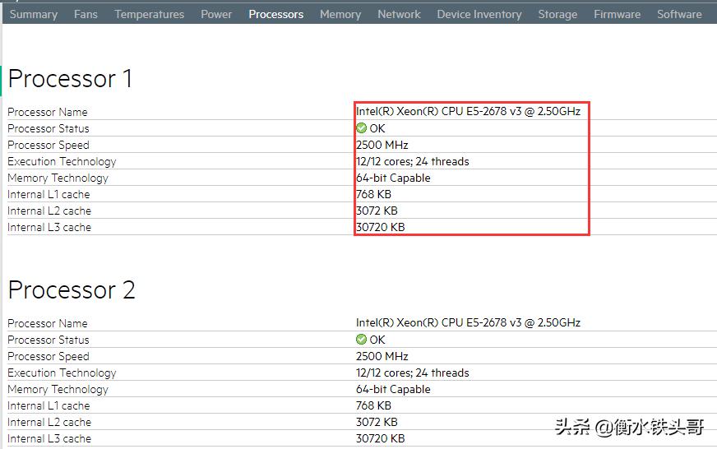Select Processor 2 name value E5-2678 v3

(x=468, y=322)
